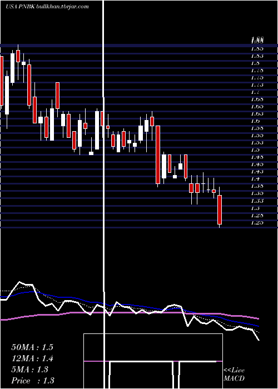
Task: Click the 1.7 price axis label
Action: tap(255, 92)
